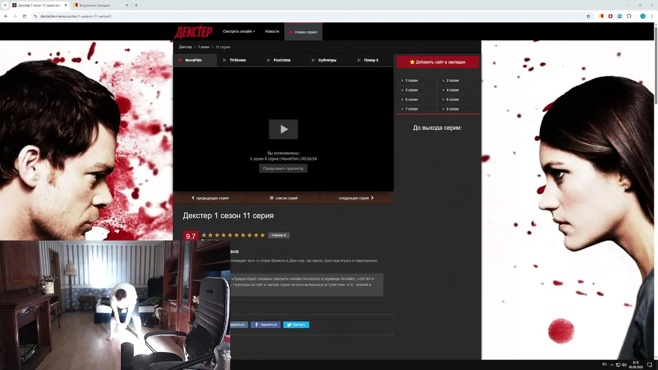Switch to the Визуальные закладки tab
Viewport: 658px width, 370px height.
(100, 5)
